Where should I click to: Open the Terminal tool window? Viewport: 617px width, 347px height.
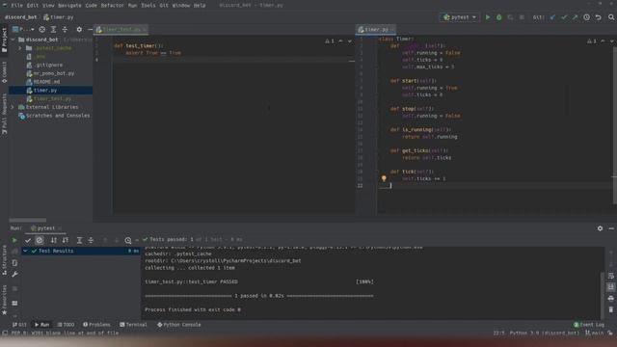[x=133, y=325]
